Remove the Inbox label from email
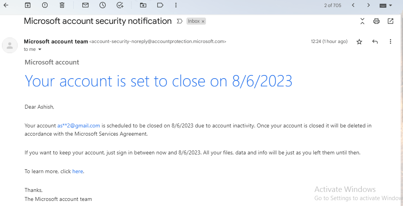 [203, 21]
